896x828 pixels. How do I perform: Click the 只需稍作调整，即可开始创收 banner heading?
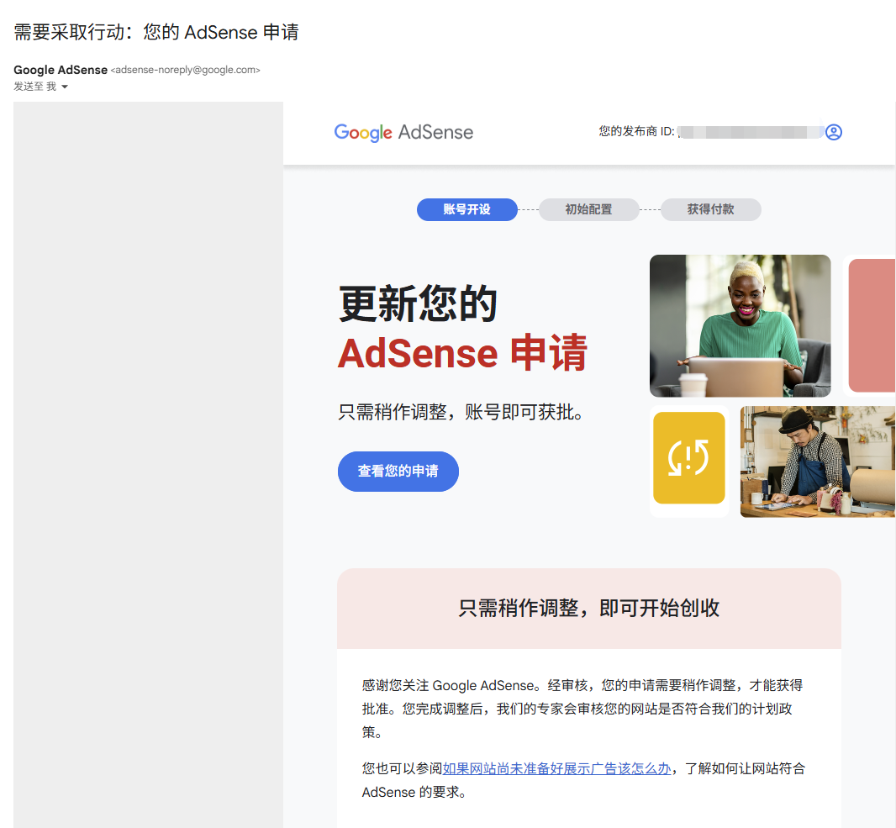[x=588, y=609]
